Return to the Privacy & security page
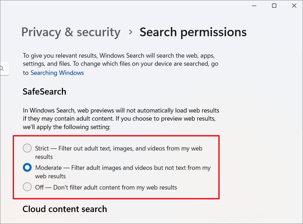 tap(71, 32)
